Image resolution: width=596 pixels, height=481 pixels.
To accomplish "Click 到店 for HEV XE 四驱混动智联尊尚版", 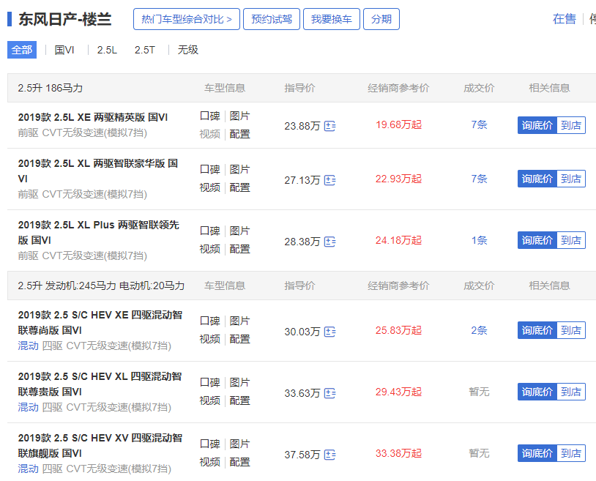I will [x=571, y=330].
